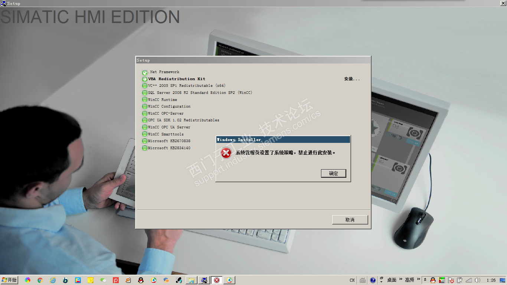Click the green status icon beside WinCC Runtime
The width and height of the screenshot is (507, 285).
pos(145,100)
